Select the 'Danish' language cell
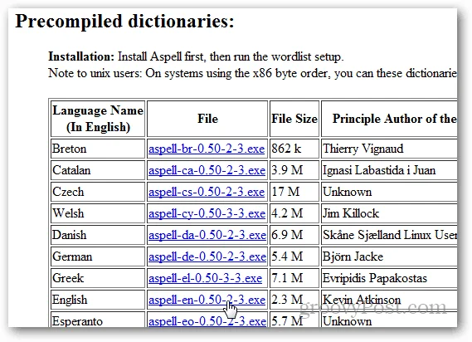Viewport: 472px width, 342px height. [x=98, y=235]
